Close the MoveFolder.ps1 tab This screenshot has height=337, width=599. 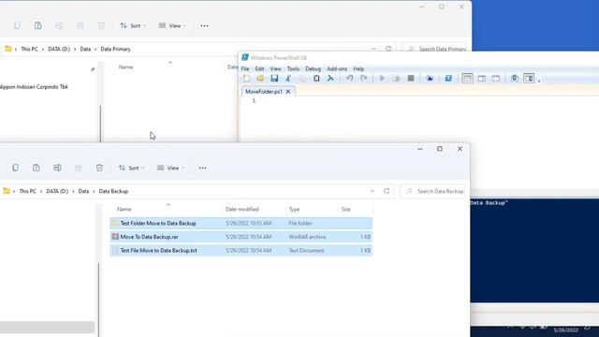[x=288, y=92]
